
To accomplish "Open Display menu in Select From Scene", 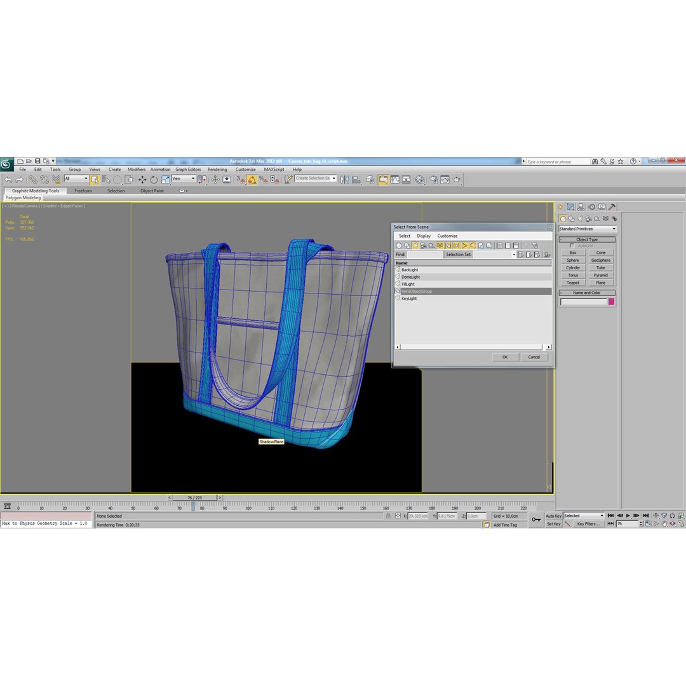I will click(424, 236).
